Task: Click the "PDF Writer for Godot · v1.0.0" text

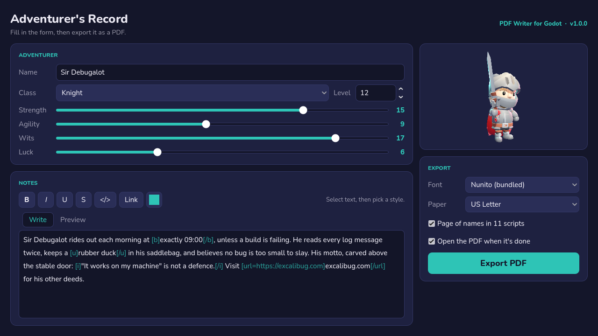Action: tap(543, 23)
